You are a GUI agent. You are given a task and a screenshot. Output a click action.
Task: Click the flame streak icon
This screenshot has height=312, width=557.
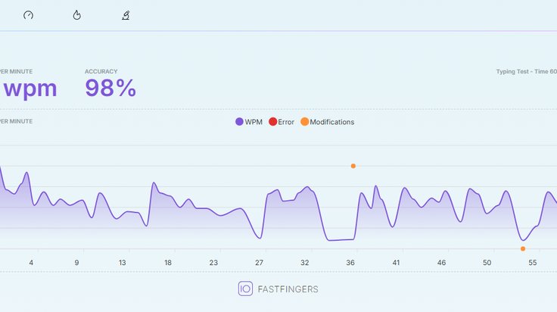[76, 15]
